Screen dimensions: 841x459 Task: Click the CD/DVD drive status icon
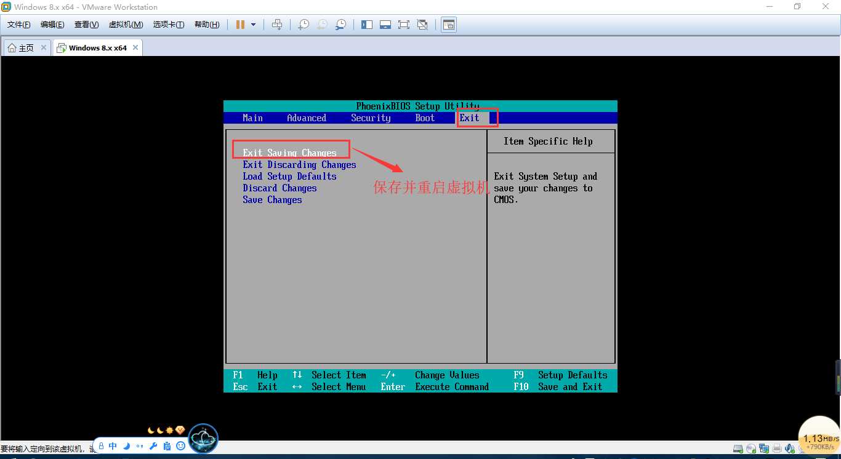pyautogui.click(x=751, y=448)
